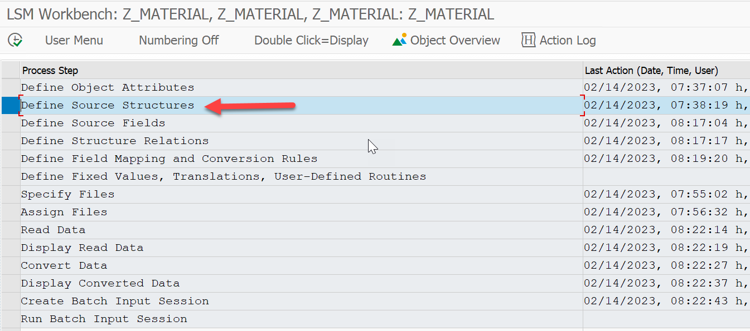Select the Assign Files step

coord(64,212)
